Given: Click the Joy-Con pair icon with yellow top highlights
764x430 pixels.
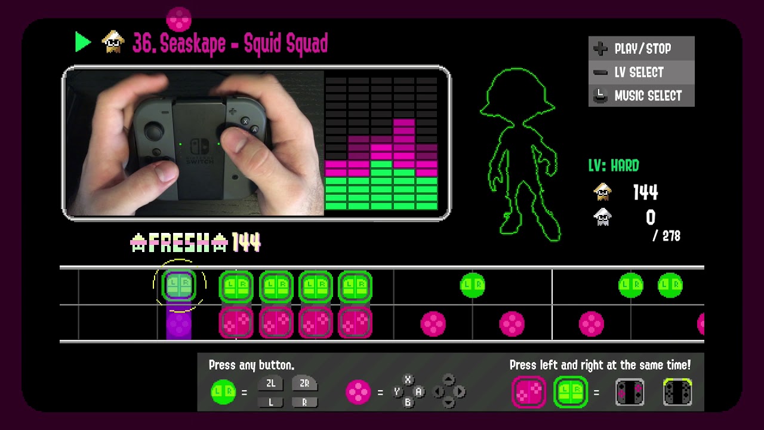Looking at the screenshot, I should (678, 392).
